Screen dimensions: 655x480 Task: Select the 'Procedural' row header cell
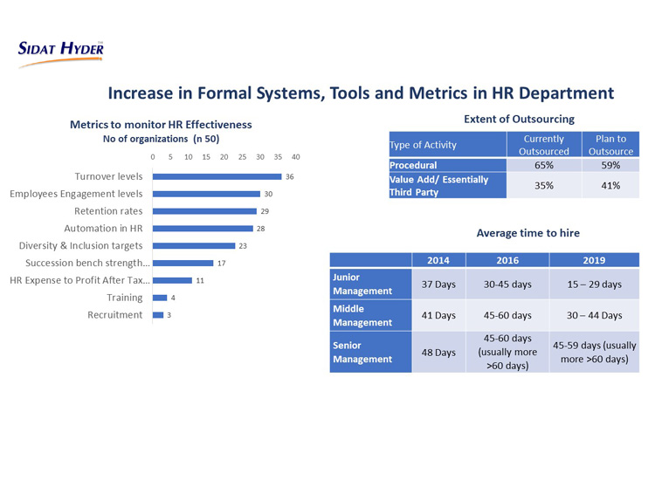click(x=448, y=165)
